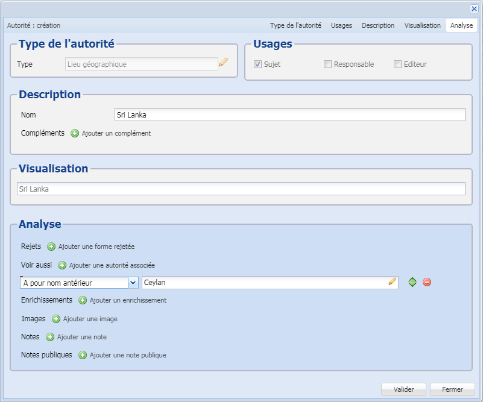Click the red minus to remove the Ceylan entry
483x402 pixels.
pyautogui.click(x=426, y=281)
